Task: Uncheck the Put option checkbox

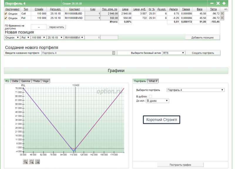Action: [6, 18]
